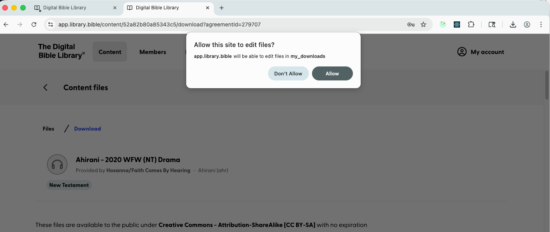The image size is (550, 232).
Task: Click the address bar URL
Action: click(159, 24)
